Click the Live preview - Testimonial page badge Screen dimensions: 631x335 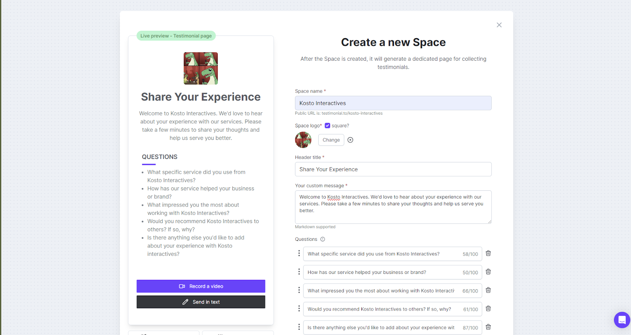pyautogui.click(x=176, y=36)
